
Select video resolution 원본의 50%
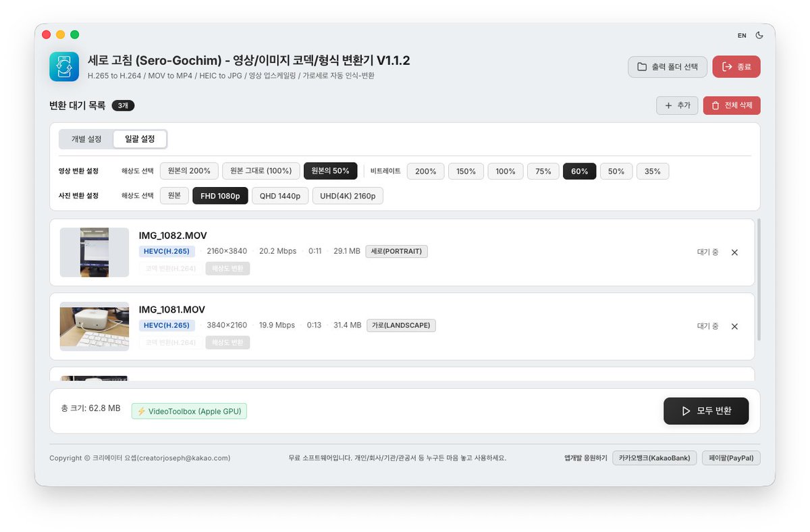[330, 171]
